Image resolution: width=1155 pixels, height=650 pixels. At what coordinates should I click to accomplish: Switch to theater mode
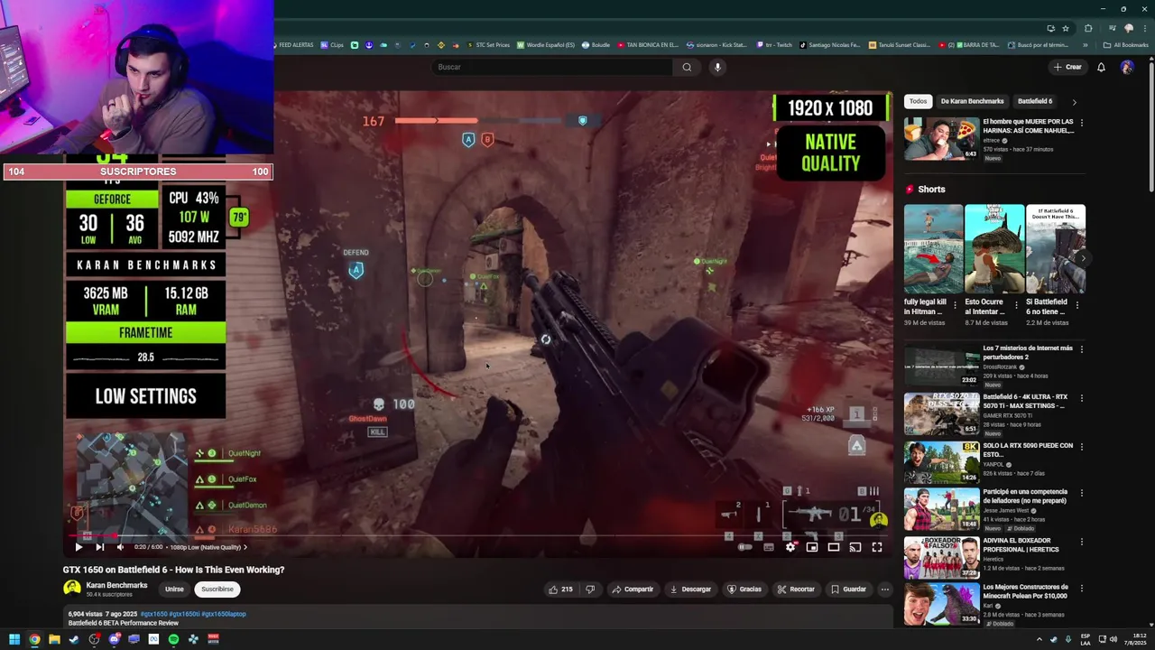point(834,547)
